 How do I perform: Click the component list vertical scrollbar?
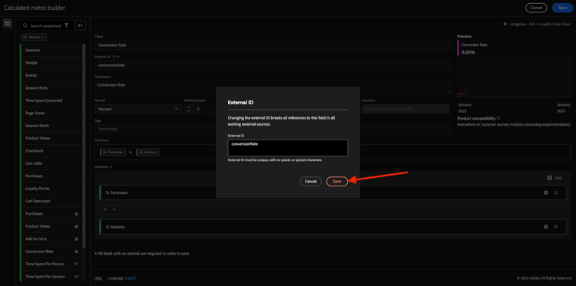84,145
